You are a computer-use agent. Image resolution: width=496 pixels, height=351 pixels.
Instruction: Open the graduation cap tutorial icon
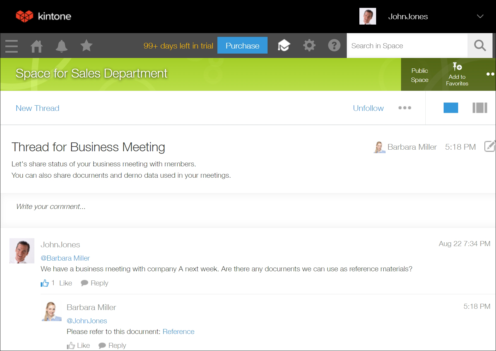click(284, 46)
